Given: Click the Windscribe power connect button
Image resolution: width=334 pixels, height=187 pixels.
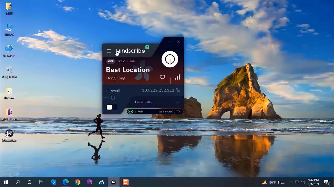Looking at the screenshot, I should pos(170,59).
